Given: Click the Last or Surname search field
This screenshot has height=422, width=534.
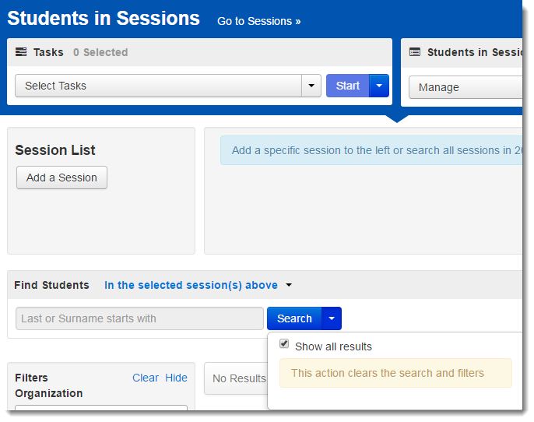Looking at the screenshot, I should (139, 318).
